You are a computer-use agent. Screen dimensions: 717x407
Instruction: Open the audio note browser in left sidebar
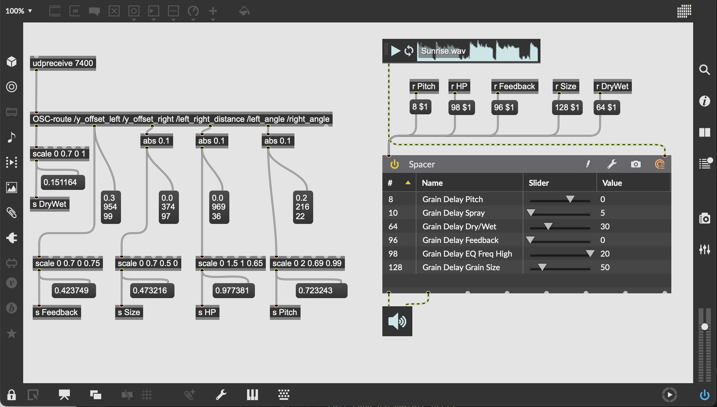coord(12,137)
